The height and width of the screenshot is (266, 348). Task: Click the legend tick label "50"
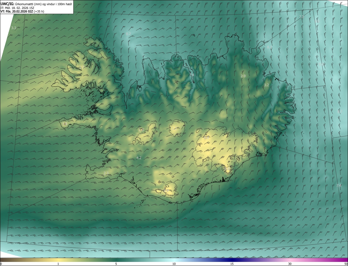pos(346,264)
